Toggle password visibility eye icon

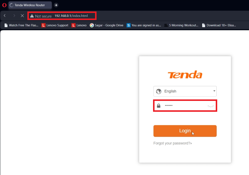[x=211, y=106]
